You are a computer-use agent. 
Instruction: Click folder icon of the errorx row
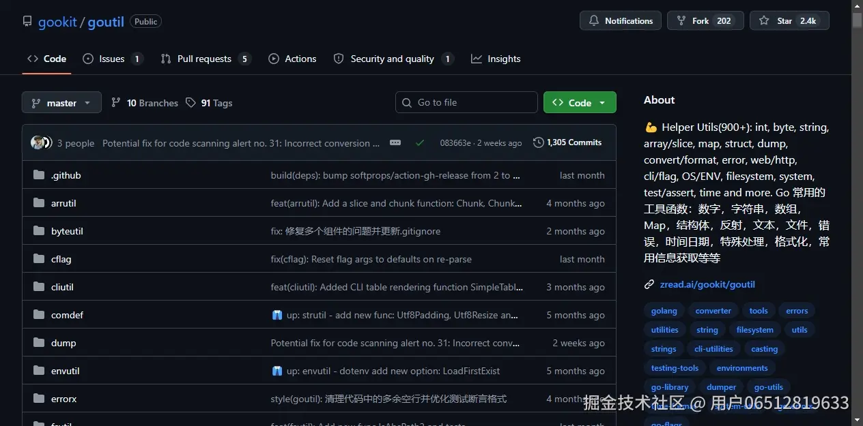39,399
